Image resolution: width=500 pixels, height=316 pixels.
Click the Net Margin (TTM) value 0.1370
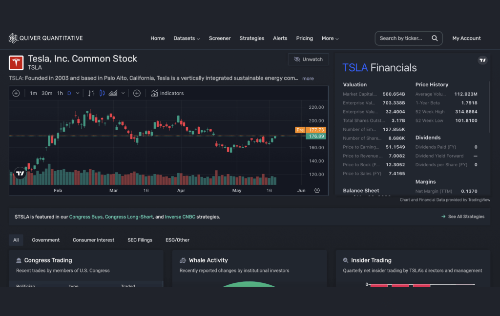click(469, 191)
